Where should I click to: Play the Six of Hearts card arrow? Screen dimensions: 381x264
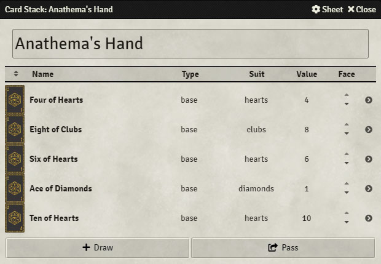coord(369,159)
